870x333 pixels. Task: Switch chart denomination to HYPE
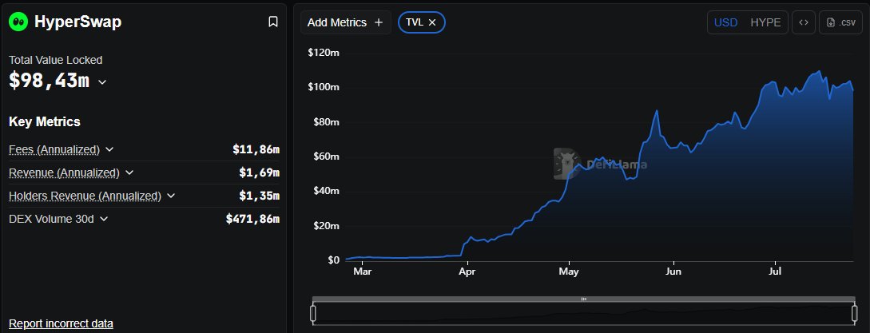(765, 22)
